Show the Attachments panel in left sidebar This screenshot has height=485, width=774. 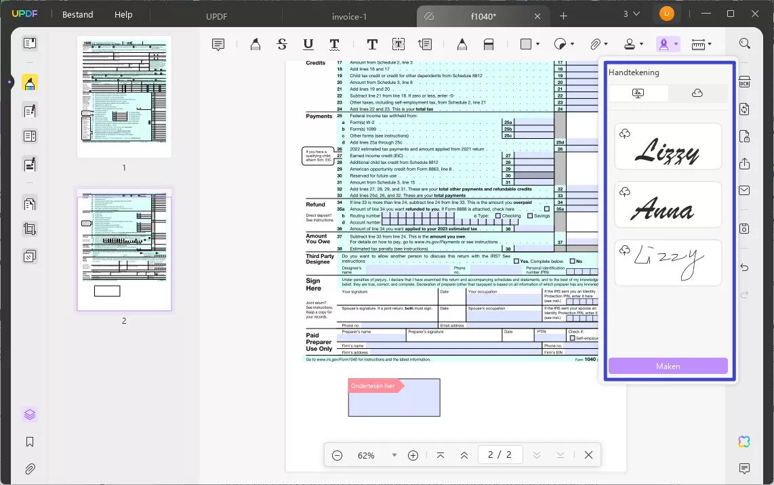click(30, 469)
